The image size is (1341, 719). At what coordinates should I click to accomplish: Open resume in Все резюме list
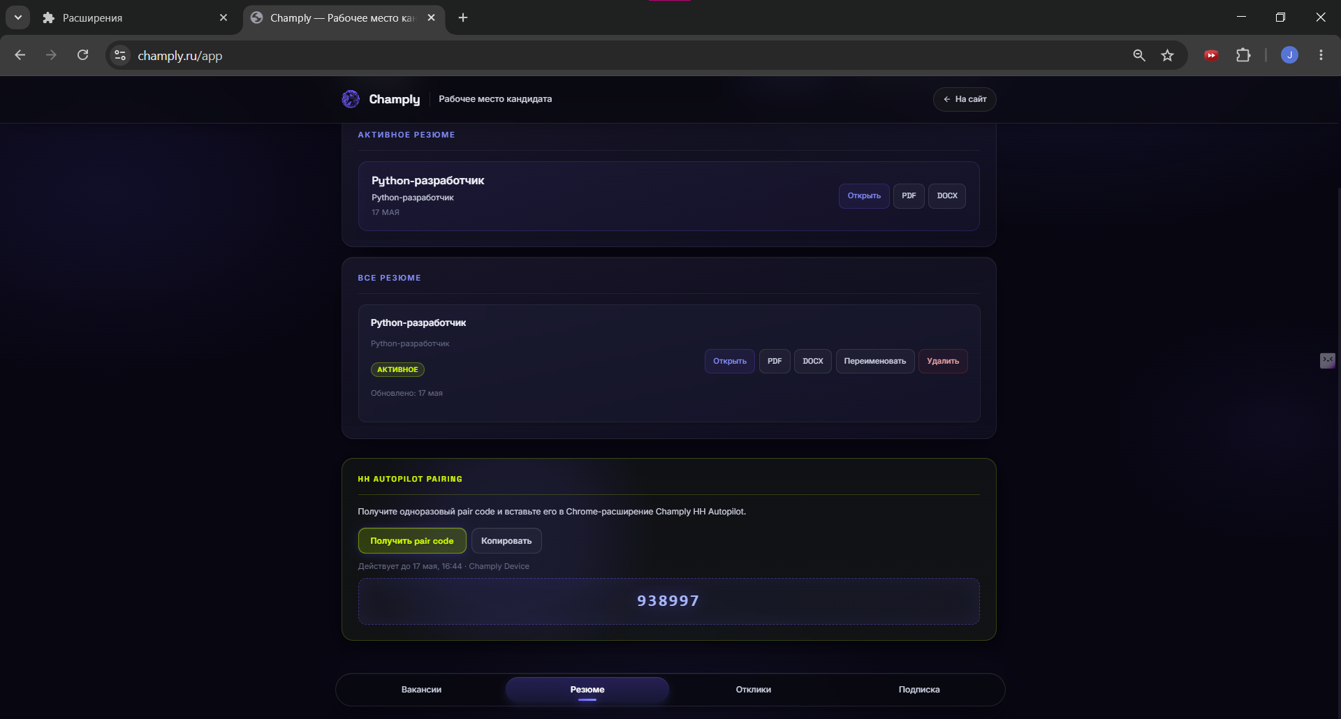pos(729,361)
